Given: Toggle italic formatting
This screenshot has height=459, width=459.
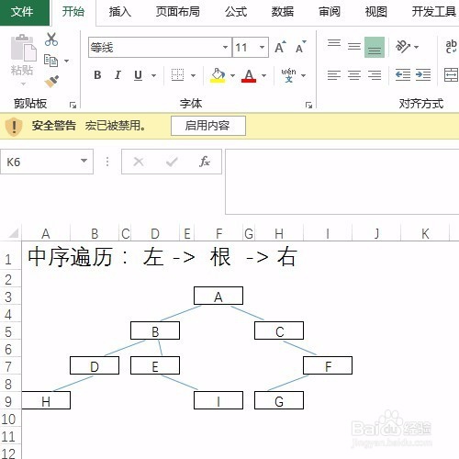Looking at the screenshot, I should point(118,75).
